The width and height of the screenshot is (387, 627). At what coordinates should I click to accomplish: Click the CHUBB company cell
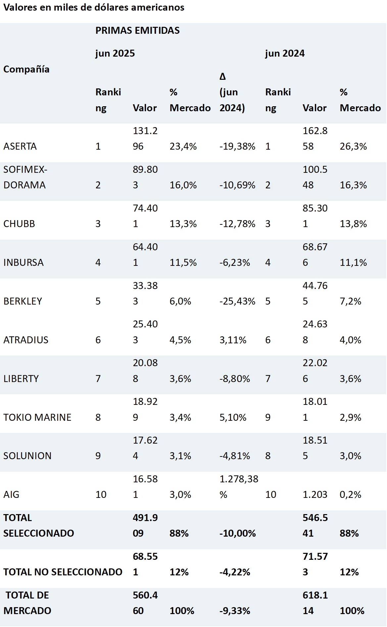pyautogui.click(x=19, y=224)
